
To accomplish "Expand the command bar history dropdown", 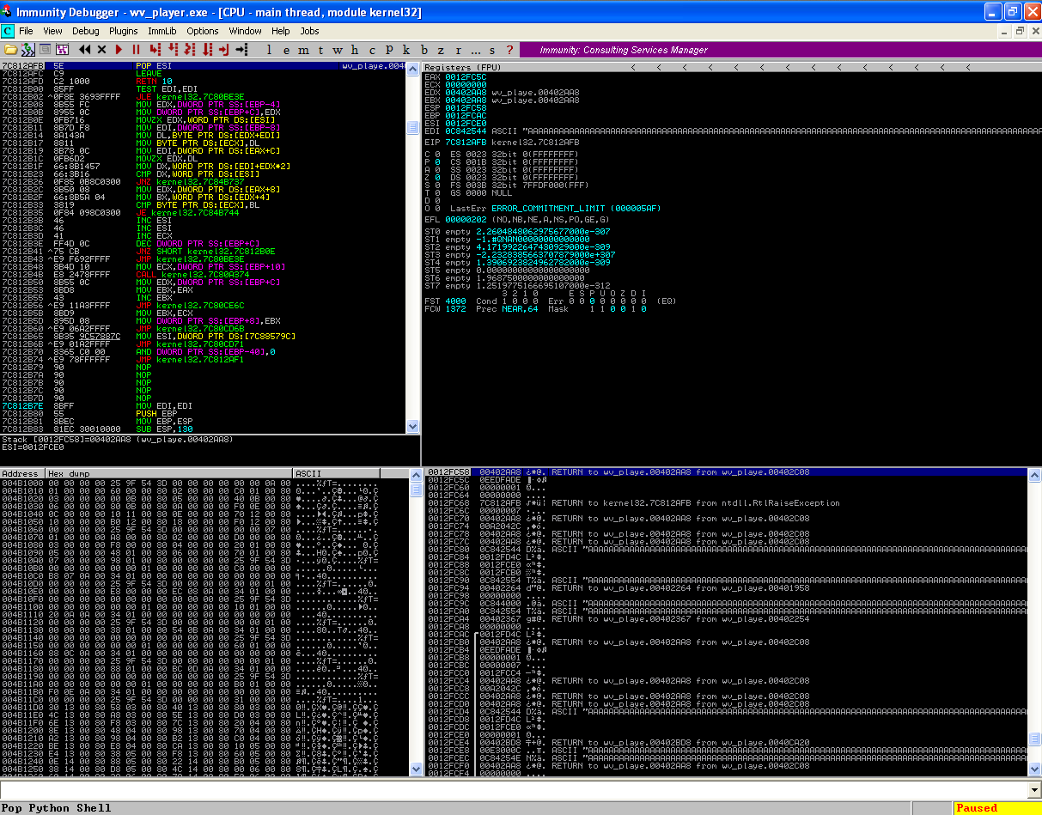I will click(x=1034, y=789).
